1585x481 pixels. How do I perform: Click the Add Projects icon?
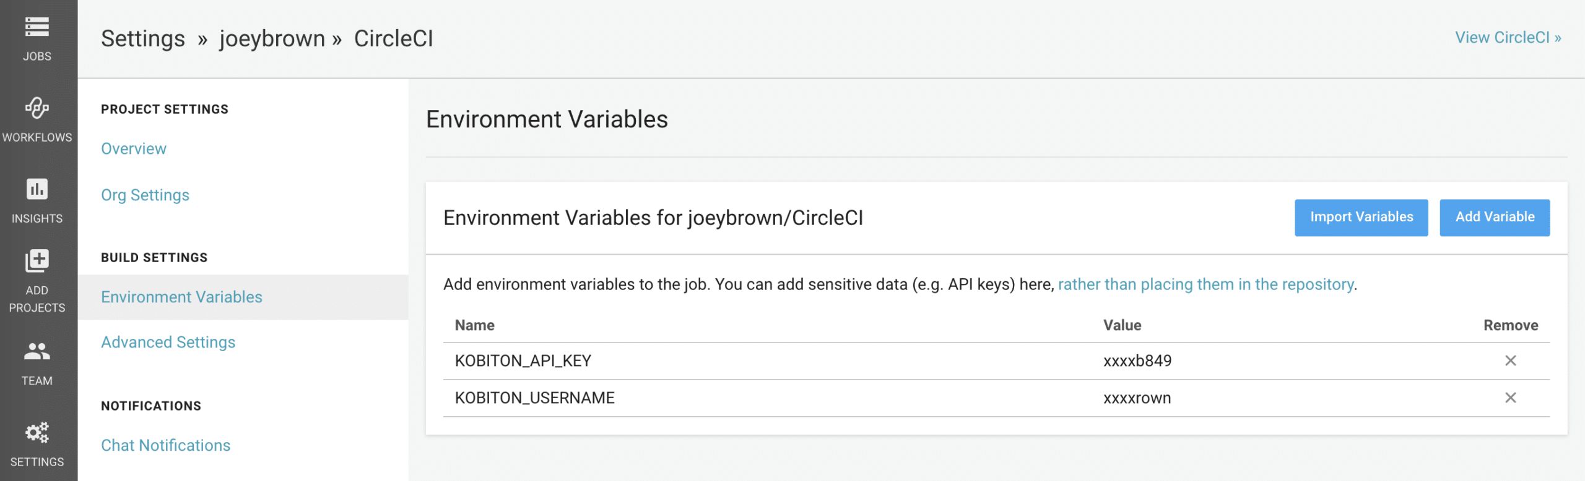(37, 261)
